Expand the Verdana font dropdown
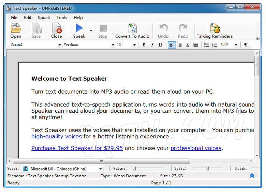This screenshot has height=192, width=266. 113,45
